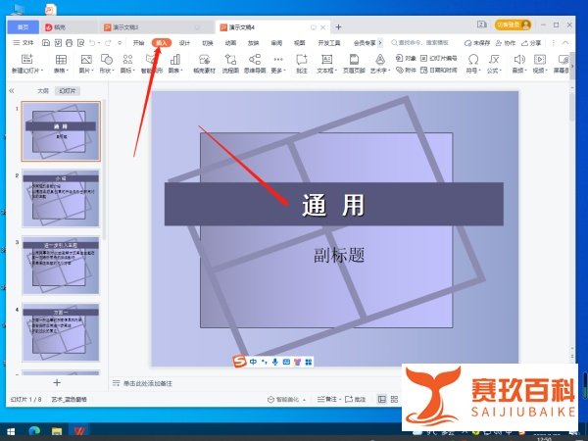Image resolution: width=588 pixels, height=441 pixels.
Task: Open the Design (设计) ribbon tab
Action: pyautogui.click(x=184, y=43)
